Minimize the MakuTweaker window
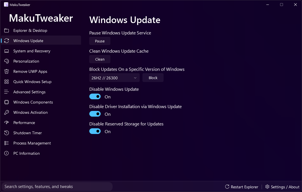The height and width of the screenshot is (192, 302). tap(268, 5)
